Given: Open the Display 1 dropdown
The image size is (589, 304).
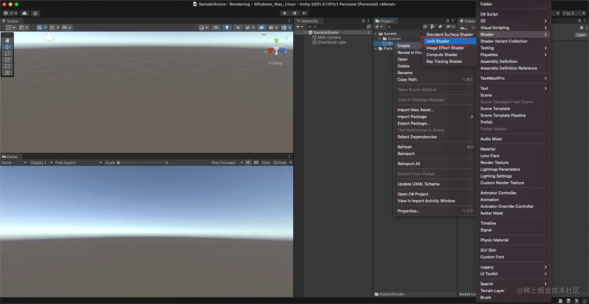Looking at the screenshot, I should (x=41, y=163).
